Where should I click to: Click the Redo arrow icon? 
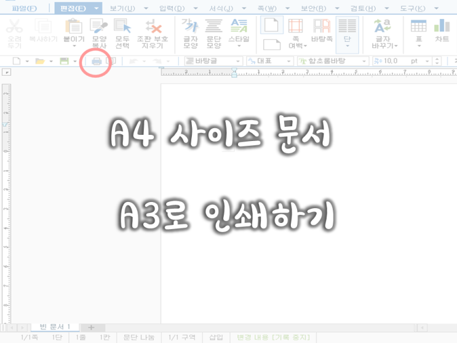[157, 61]
